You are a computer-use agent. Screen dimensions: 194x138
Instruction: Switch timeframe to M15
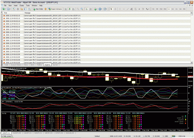coord(161,9)
